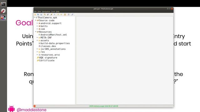Viewport: 200px width, 112px height.
Task: Select resources.arsc label
Action: pyautogui.click(x=50, y=55)
